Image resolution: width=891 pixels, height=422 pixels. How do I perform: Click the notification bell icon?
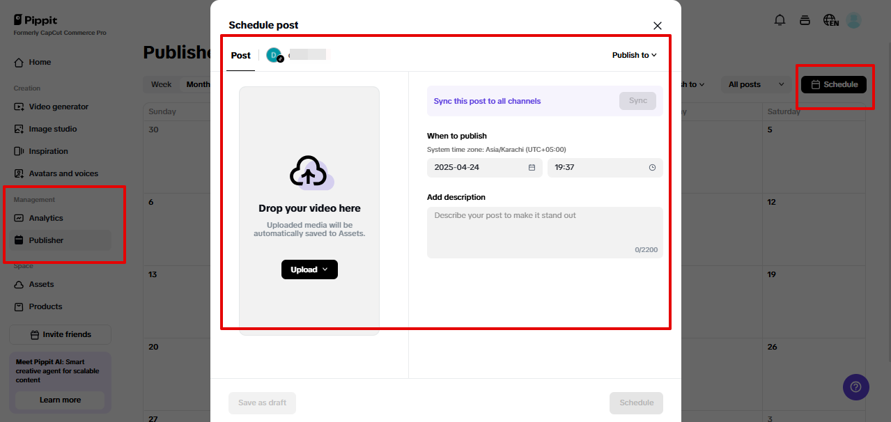[x=780, y=20]
